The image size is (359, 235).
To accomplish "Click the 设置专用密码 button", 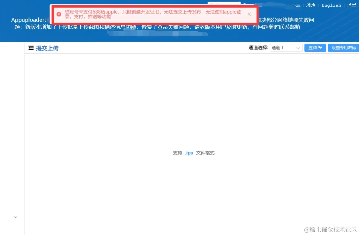I will click(x=344, y=48).
